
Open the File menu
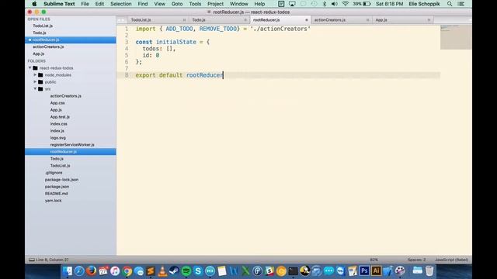tap(85, 4)
